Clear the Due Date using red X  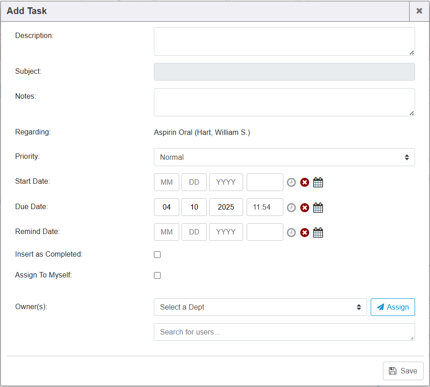point(305,207)
